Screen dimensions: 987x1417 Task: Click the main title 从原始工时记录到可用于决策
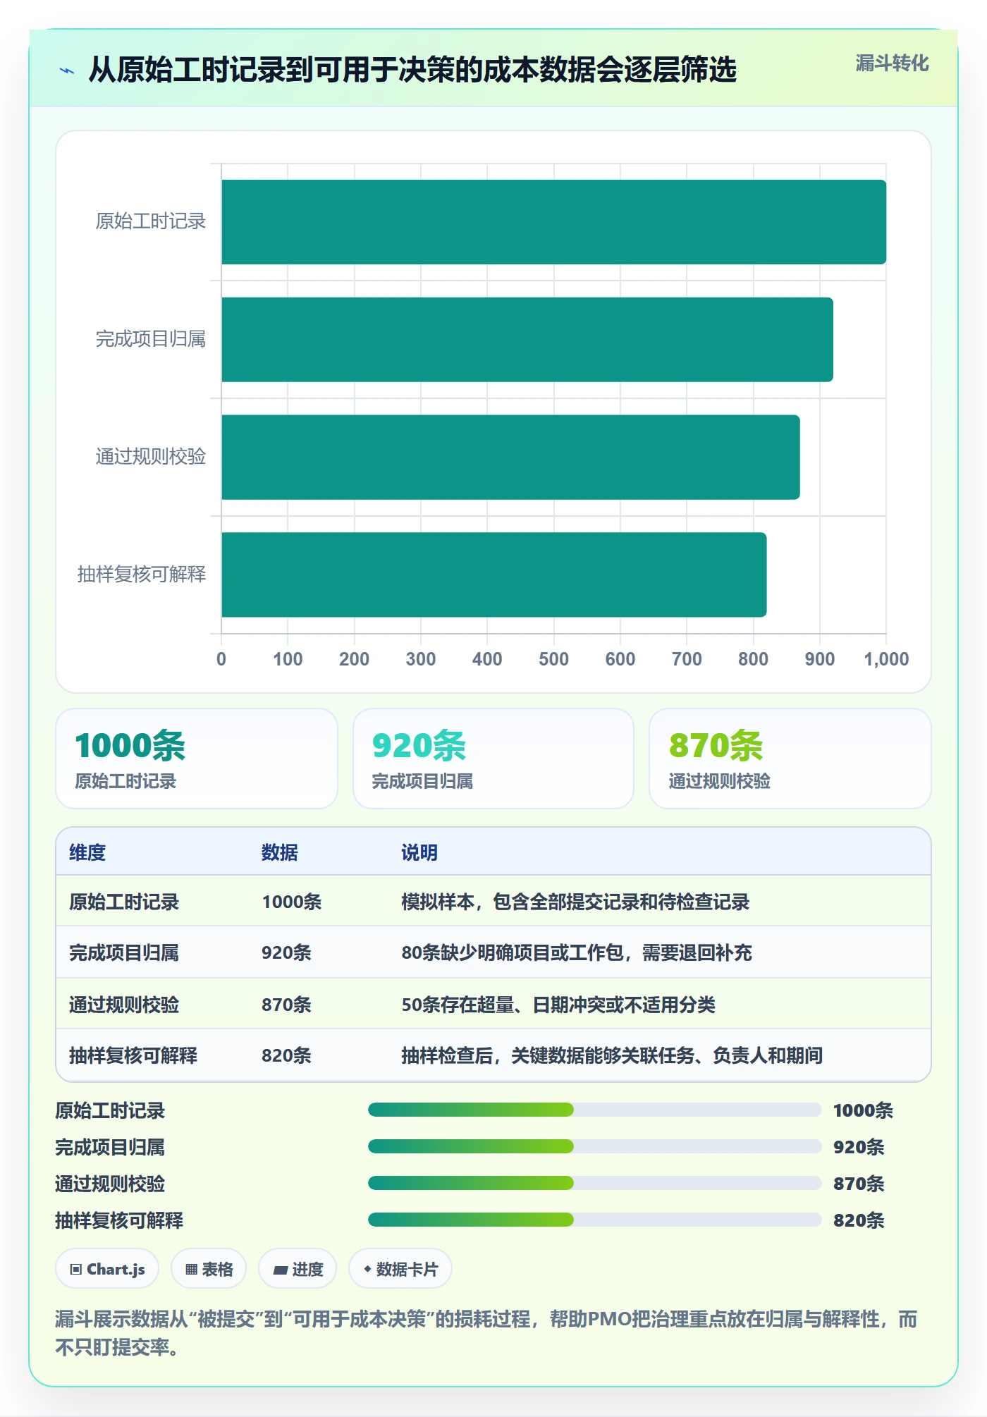coord(412,70)
